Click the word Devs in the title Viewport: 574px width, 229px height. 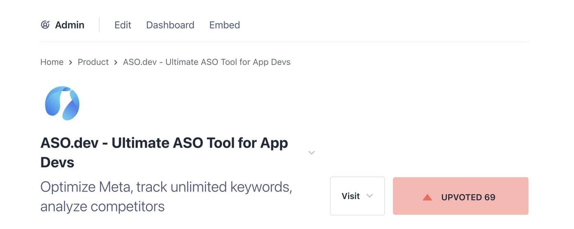coord(57,163)
